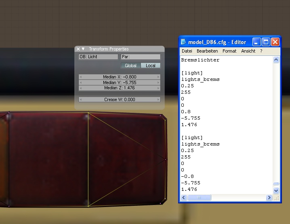Close the Transform Properties panel
This screenshot has width=290, height=224.
(78, 49)
